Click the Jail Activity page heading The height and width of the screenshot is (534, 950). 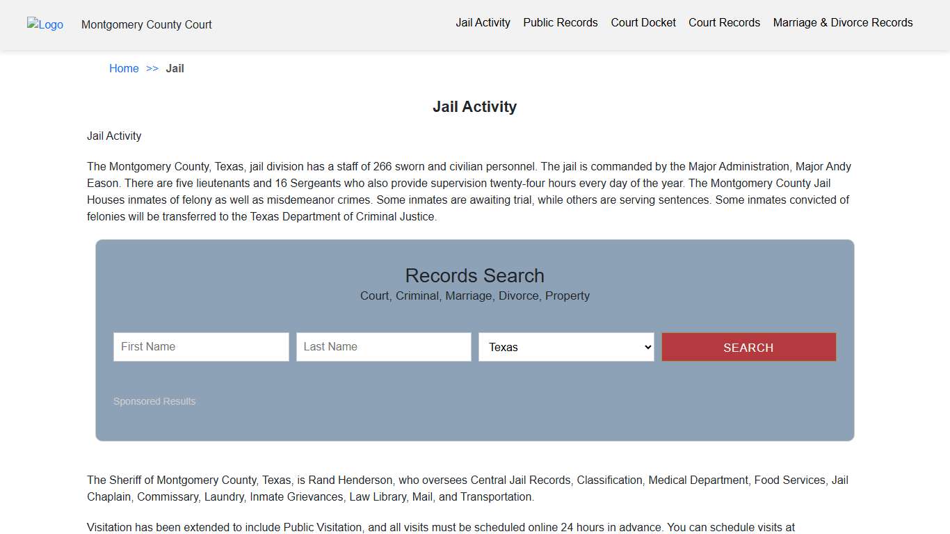coord(474,106)
